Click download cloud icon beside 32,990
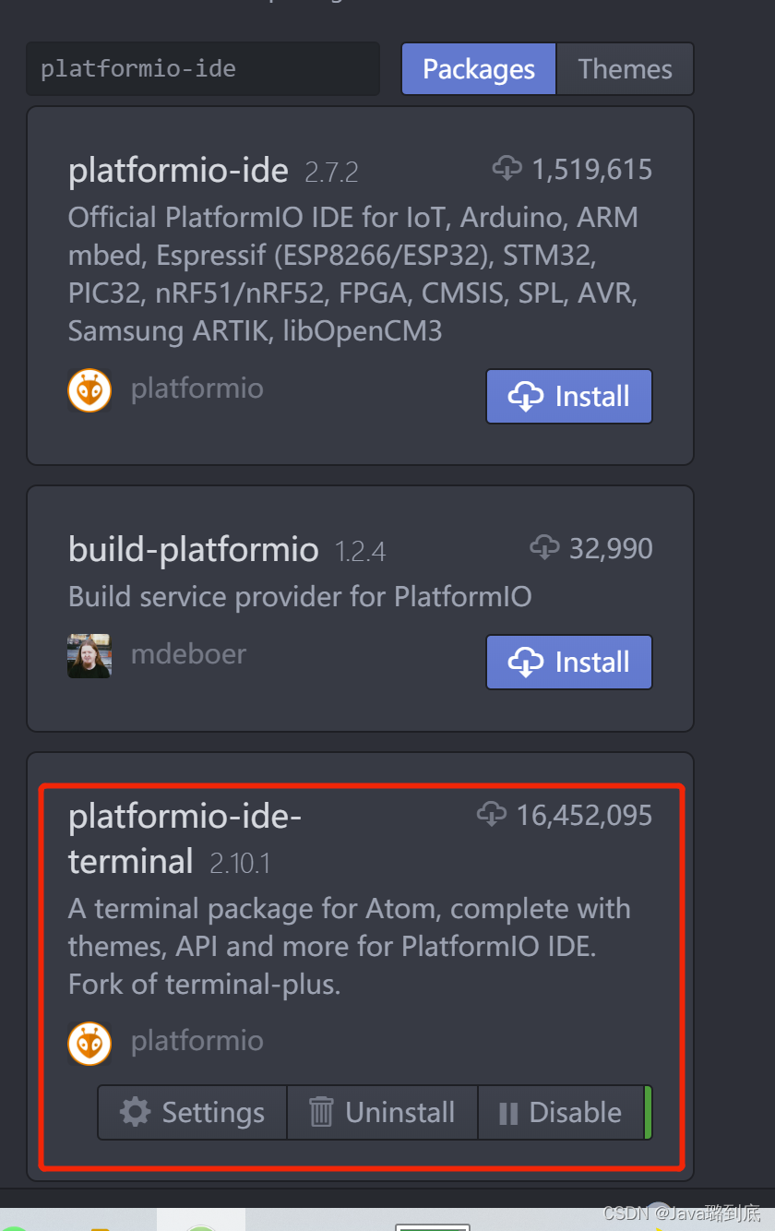 [x=544, y=547]
